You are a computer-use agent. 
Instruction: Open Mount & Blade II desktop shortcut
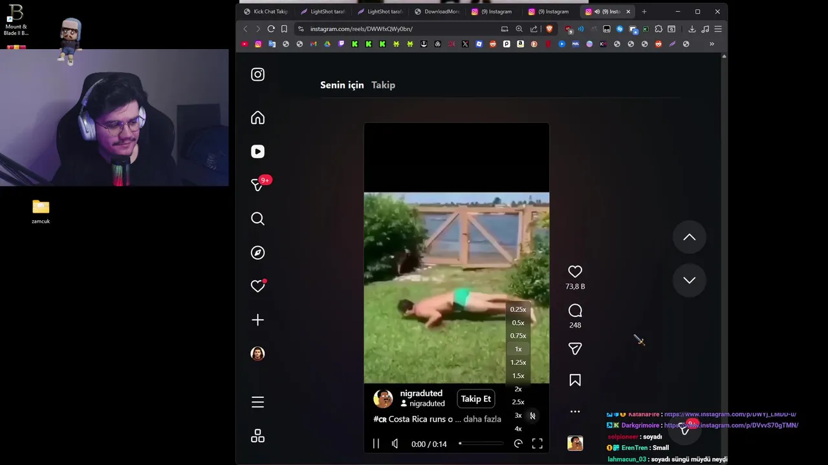16,21
